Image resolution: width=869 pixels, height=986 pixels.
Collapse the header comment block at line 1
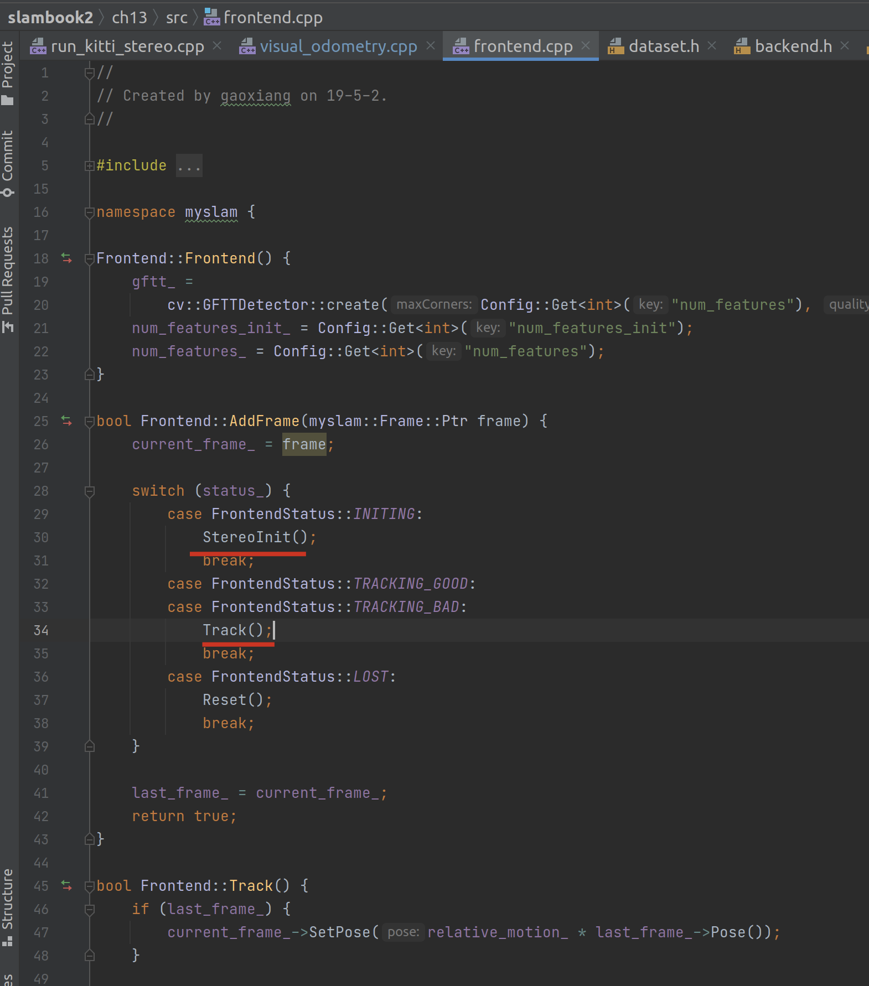tap(89, 72)
